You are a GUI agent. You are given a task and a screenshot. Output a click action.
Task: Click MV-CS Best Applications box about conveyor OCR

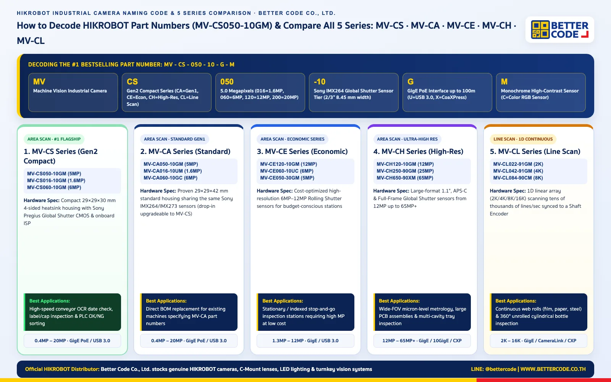tap(72, 312)
